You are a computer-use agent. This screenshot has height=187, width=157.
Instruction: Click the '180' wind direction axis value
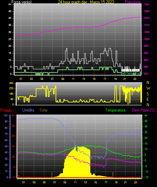[x=11, y=94]
